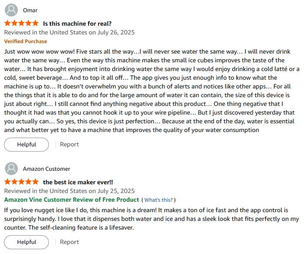Open the 'What's this?' Vine link
Viewport: 304px width, 254px height.
(x=158, y=200)
